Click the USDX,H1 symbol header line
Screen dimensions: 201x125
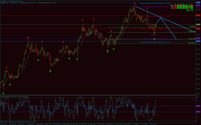click(x=12, y=2)
